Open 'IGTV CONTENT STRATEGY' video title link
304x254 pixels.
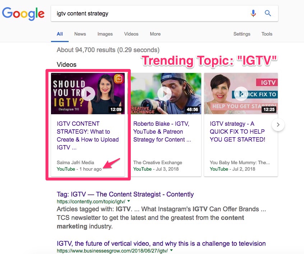(x=88, y=135)
